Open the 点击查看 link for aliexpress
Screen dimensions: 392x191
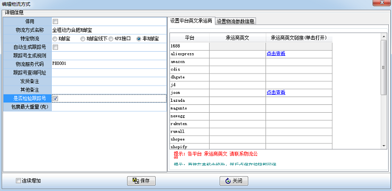coord(276,53)
